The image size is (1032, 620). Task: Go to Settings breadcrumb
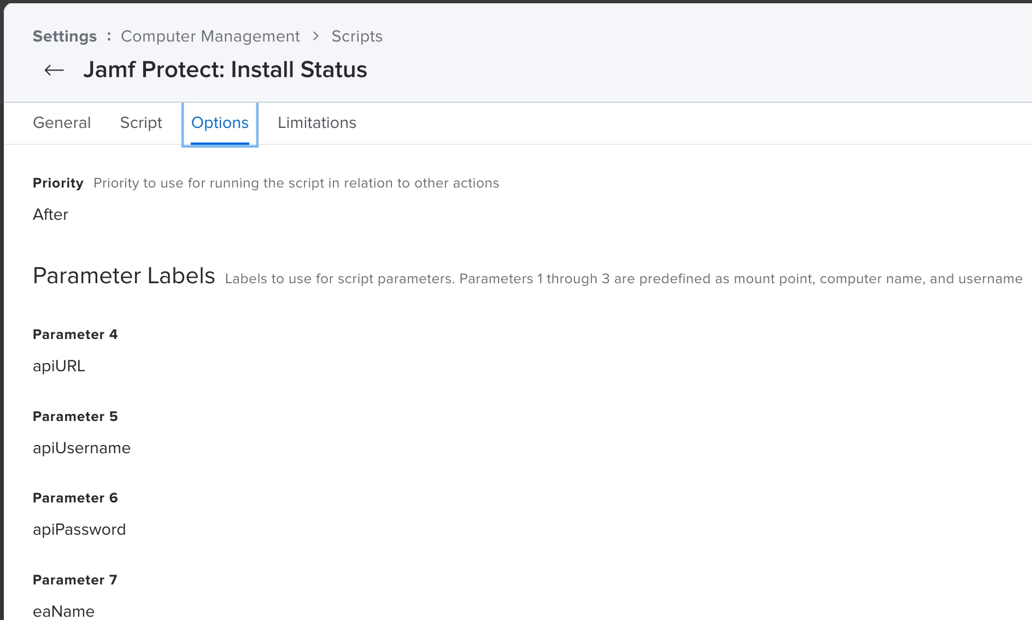pos(64,36)
